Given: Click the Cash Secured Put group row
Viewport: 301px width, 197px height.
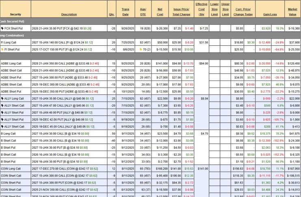Looking at the screenshot, I should click(x=12, y=21).
